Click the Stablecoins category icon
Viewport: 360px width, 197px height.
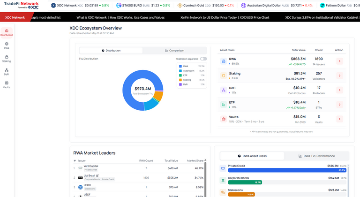[223, 193]
